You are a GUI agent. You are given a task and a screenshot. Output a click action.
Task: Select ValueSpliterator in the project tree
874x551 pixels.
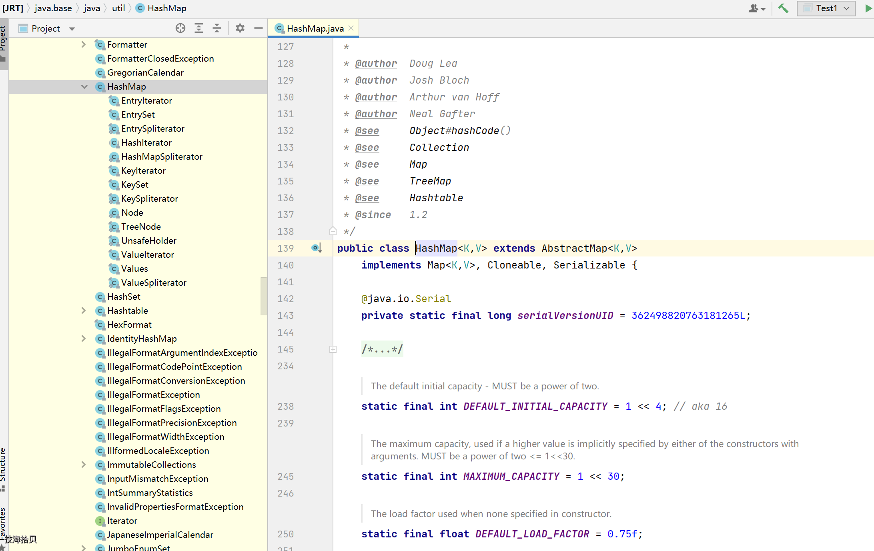click(154, 283)
